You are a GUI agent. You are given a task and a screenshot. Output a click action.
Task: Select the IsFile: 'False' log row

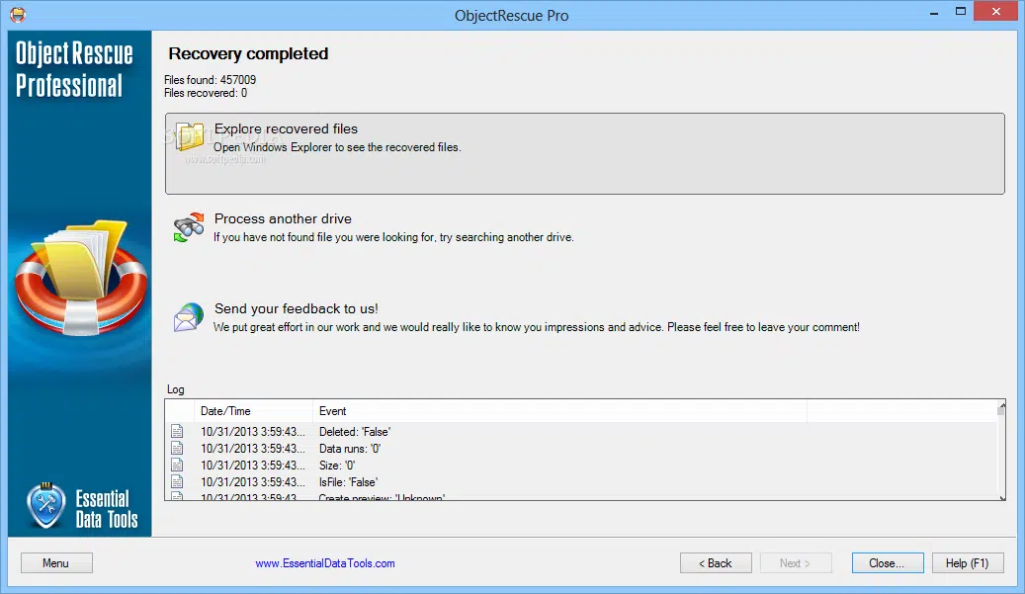pos(582,481)
